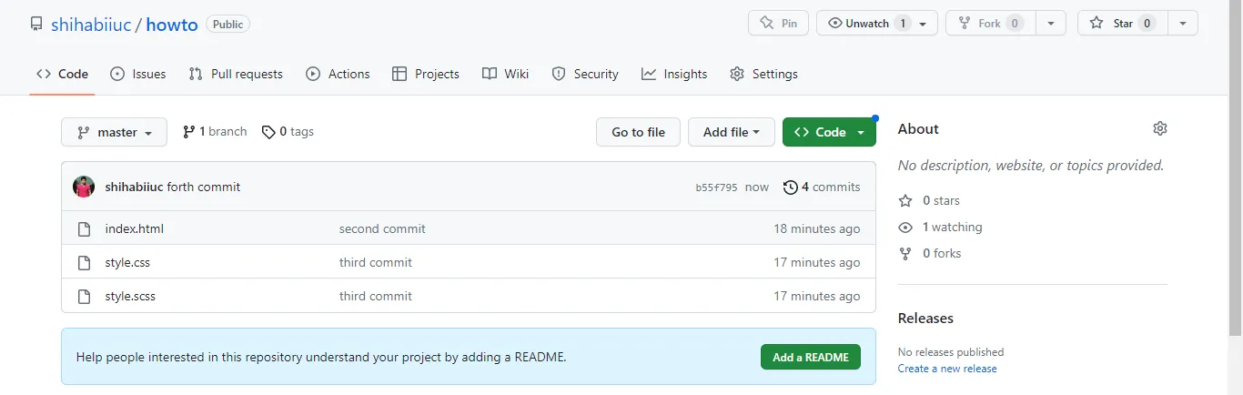Open the star lists dropdown arrow

pos(1183,24)
